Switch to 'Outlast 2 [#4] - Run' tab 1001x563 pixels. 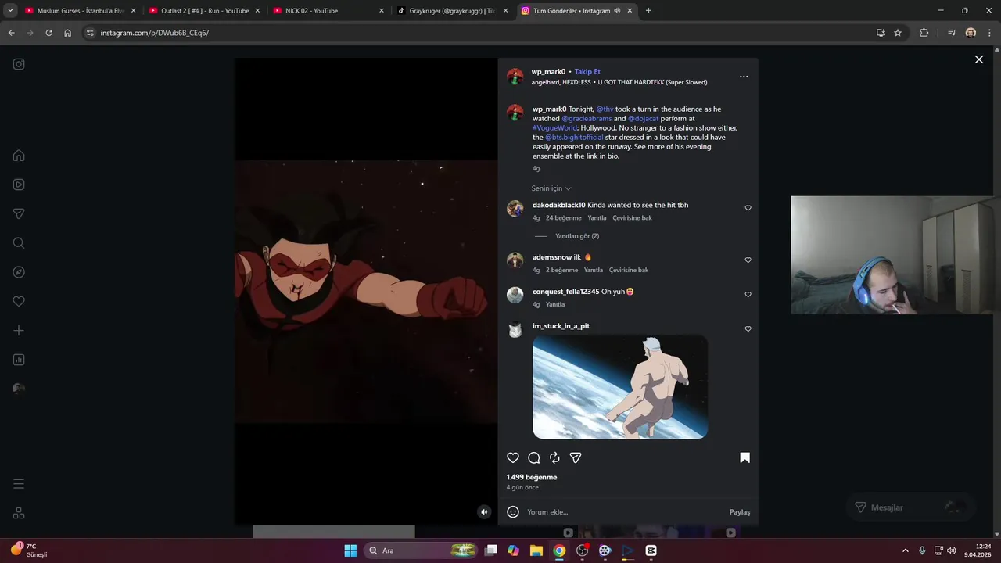click(x=205, y=11)
